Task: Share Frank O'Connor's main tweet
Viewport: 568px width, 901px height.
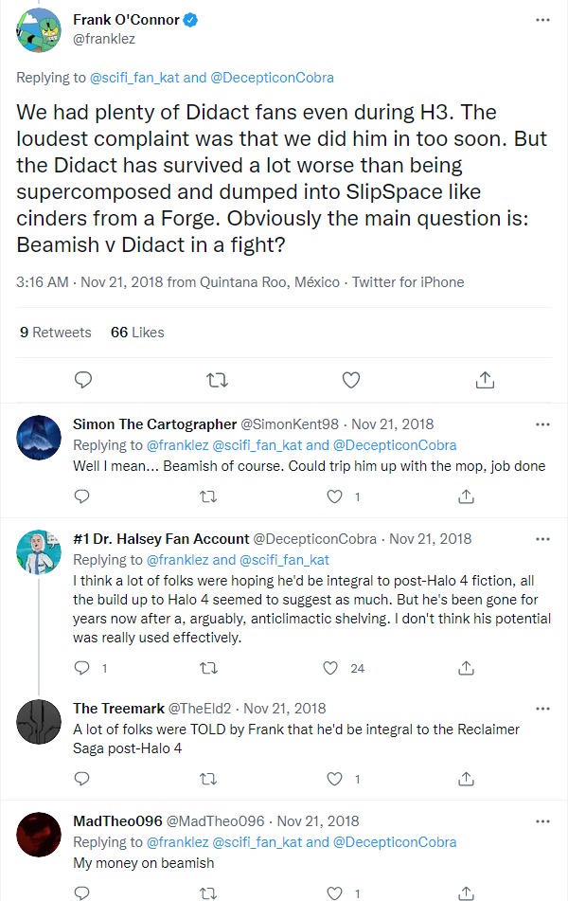Action: (485, 380)
